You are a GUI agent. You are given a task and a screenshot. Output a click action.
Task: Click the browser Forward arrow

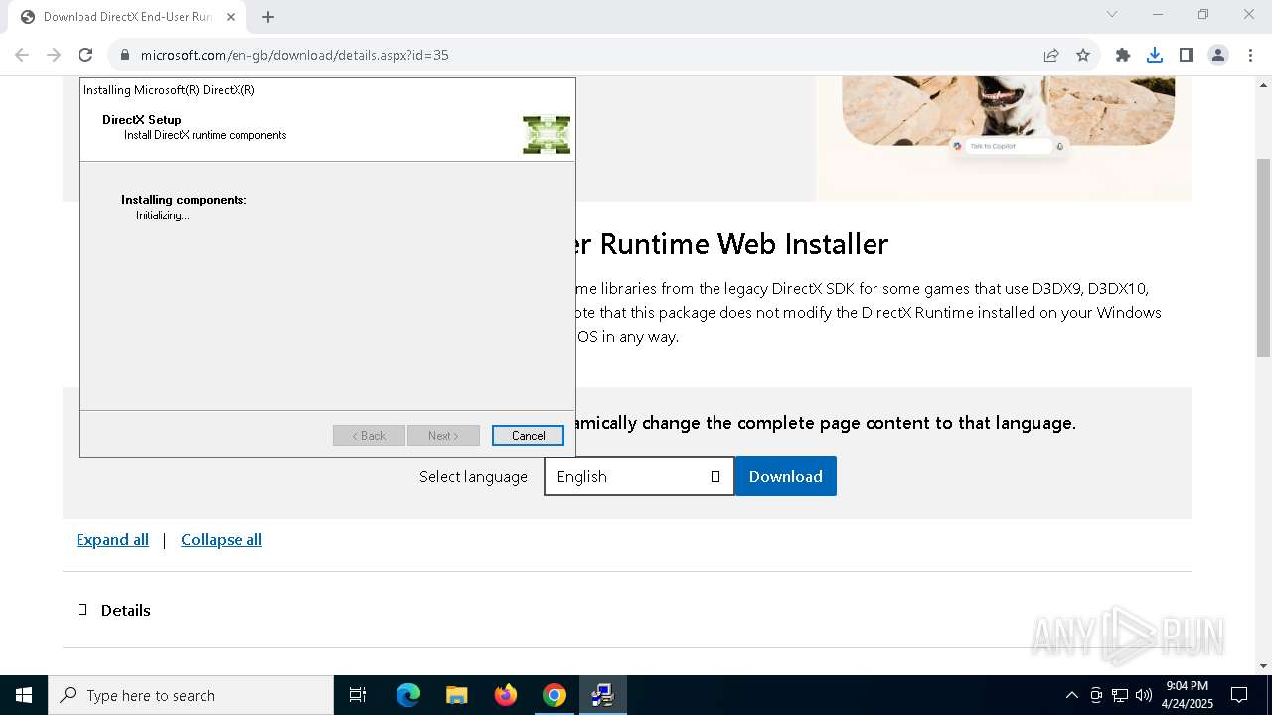pos(54,55)
